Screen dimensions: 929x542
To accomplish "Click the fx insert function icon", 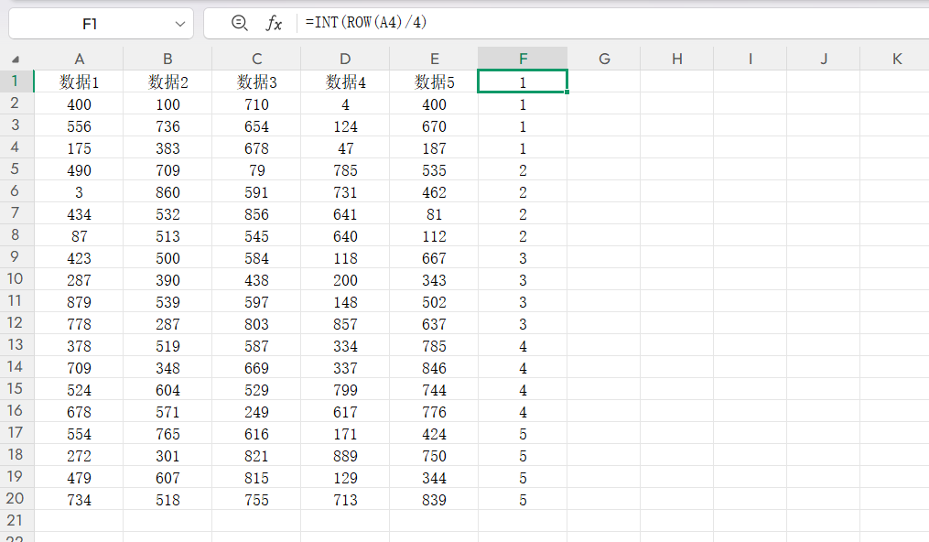I will coord(274,23).
